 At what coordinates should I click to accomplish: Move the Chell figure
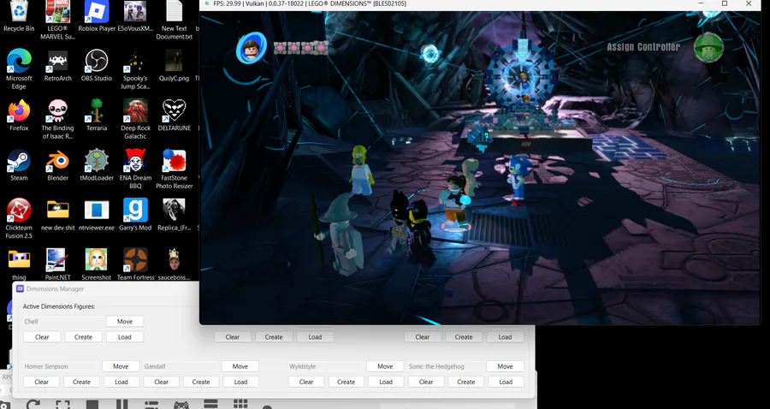tap(125, 322)
